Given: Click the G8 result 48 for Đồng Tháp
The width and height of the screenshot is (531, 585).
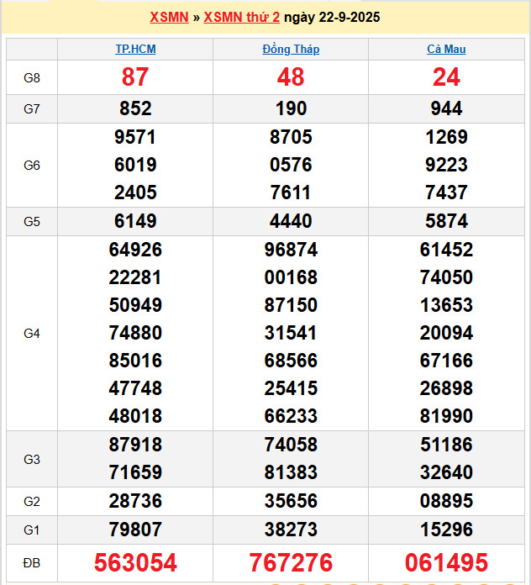Looking at the screenshot, I should pos(291,77).
